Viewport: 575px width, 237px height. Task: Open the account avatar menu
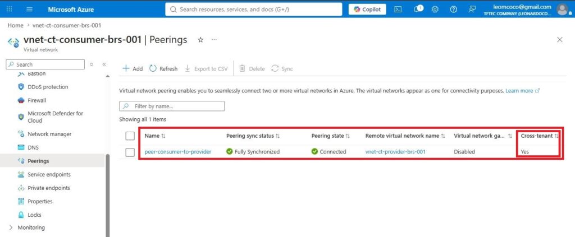pyautogui.click(x=562, y=10)
